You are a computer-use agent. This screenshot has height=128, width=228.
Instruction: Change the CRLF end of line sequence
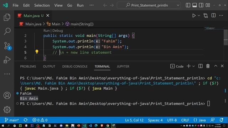coord(185,120)
